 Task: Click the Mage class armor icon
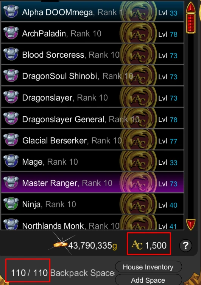point(11,161)
